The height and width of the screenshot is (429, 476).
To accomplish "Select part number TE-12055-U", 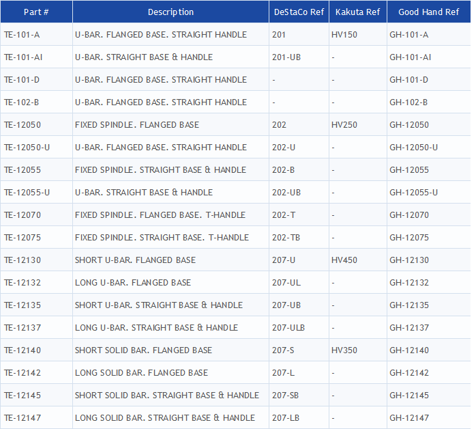I will (27, 192).
